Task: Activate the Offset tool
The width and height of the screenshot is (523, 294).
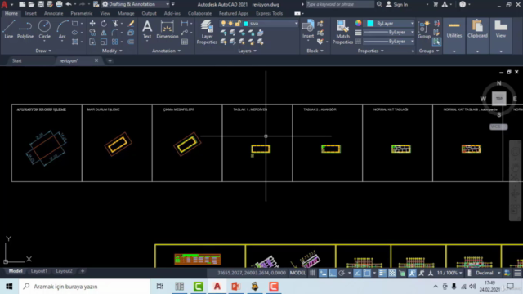Action: pos(131,42)
